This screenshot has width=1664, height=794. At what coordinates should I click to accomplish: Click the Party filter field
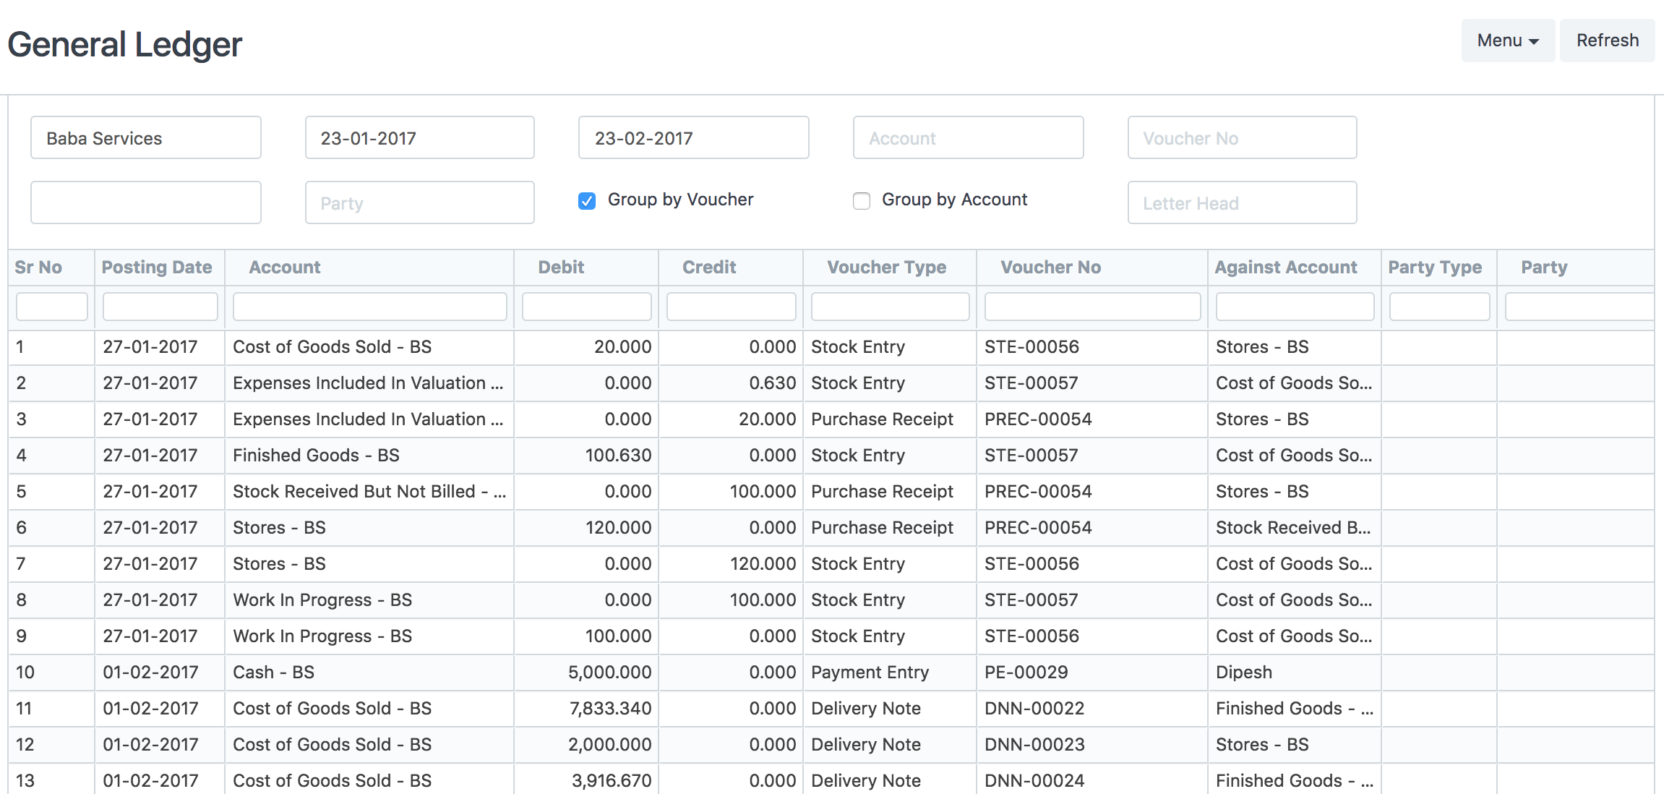coord(419,202)
